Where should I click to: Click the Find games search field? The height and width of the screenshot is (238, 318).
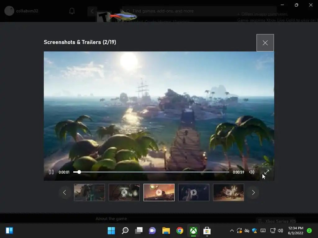tap(199, 11)
